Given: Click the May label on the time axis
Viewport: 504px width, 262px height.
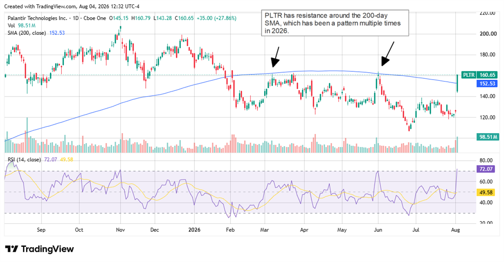Looking at the screenshot, I should pyautogui.click(x=342, y=231).
